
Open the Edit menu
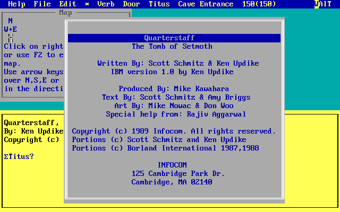(67, 4)
